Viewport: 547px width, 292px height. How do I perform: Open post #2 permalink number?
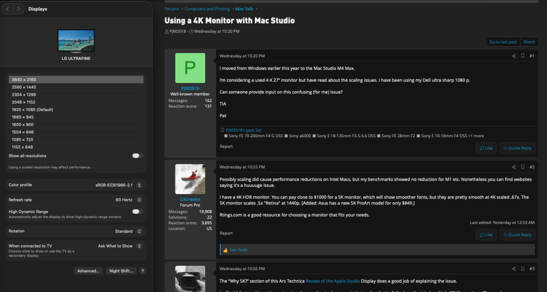pyautogui.click(x=531, y=167)
